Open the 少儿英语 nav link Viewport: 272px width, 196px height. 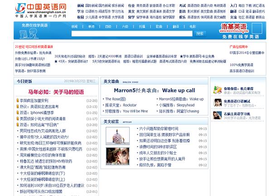coord(92,17)
